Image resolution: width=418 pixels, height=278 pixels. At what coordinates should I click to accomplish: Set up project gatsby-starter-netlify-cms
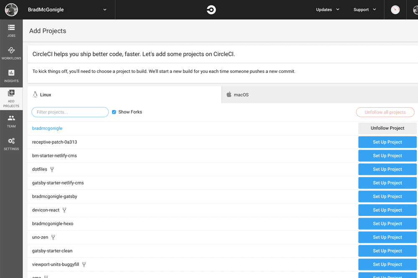(387, 183)
